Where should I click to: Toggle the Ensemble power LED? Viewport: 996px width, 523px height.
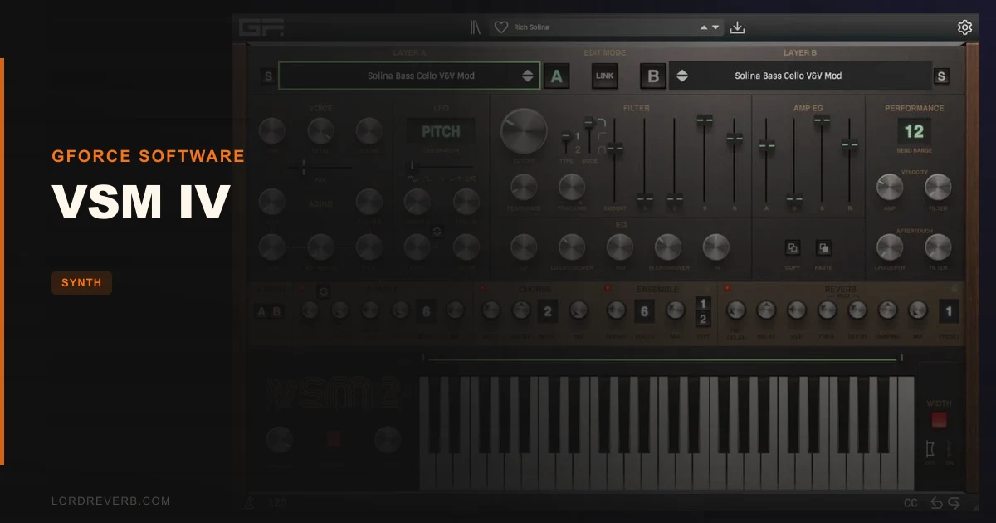point(608,289)
